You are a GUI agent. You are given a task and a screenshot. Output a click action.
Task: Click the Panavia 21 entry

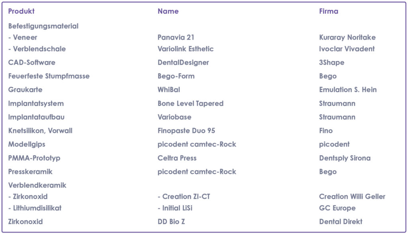pyautogui.click(x=176, y=37)
